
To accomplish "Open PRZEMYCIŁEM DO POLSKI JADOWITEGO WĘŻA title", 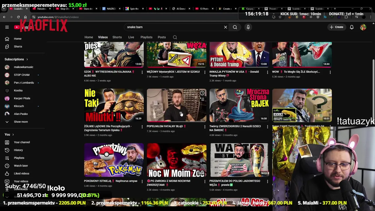I will (235, 183).
